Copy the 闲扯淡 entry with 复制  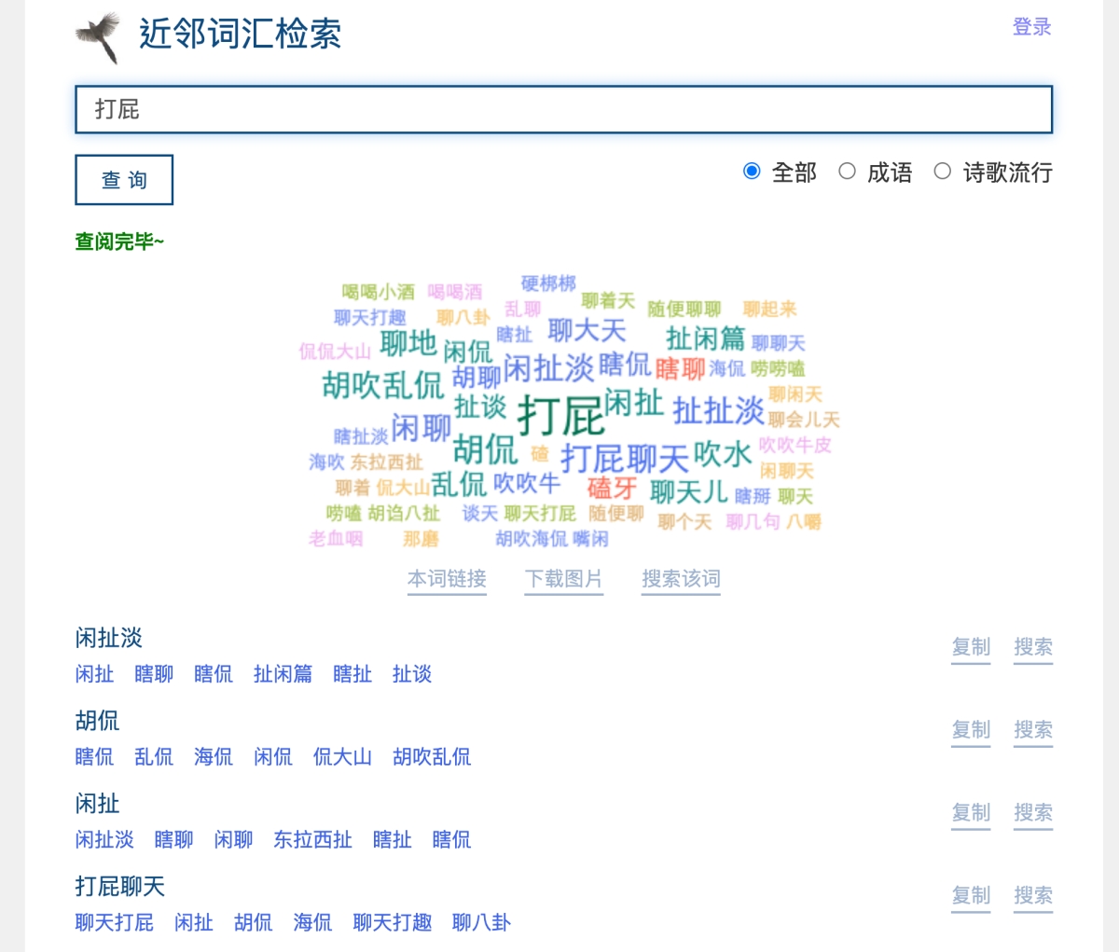pos(971,647)
